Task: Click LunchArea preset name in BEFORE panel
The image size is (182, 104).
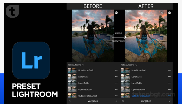Action: point(83,77)
